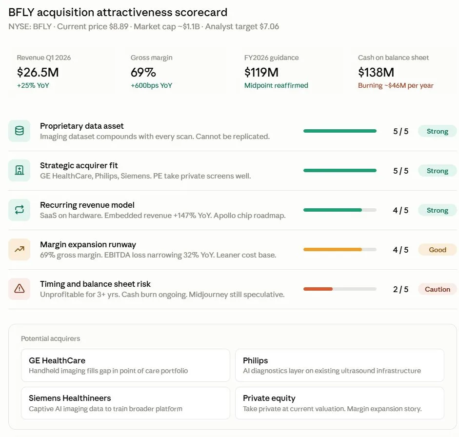Open the Philips acquirer card
This screenshot has height=437, width=459.
coord(339,365)
